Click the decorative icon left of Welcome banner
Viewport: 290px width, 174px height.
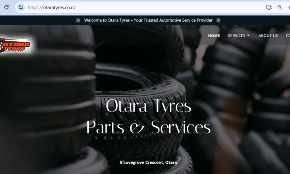78,20
